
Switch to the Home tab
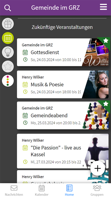pos(69,191)
